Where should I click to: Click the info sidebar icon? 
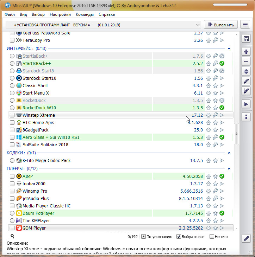(246, 117)
